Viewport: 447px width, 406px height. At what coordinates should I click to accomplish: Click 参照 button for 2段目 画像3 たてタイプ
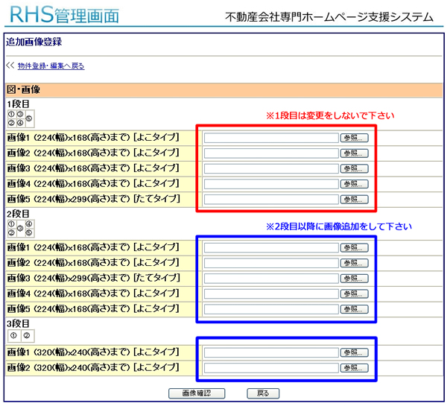pos(355,279)
